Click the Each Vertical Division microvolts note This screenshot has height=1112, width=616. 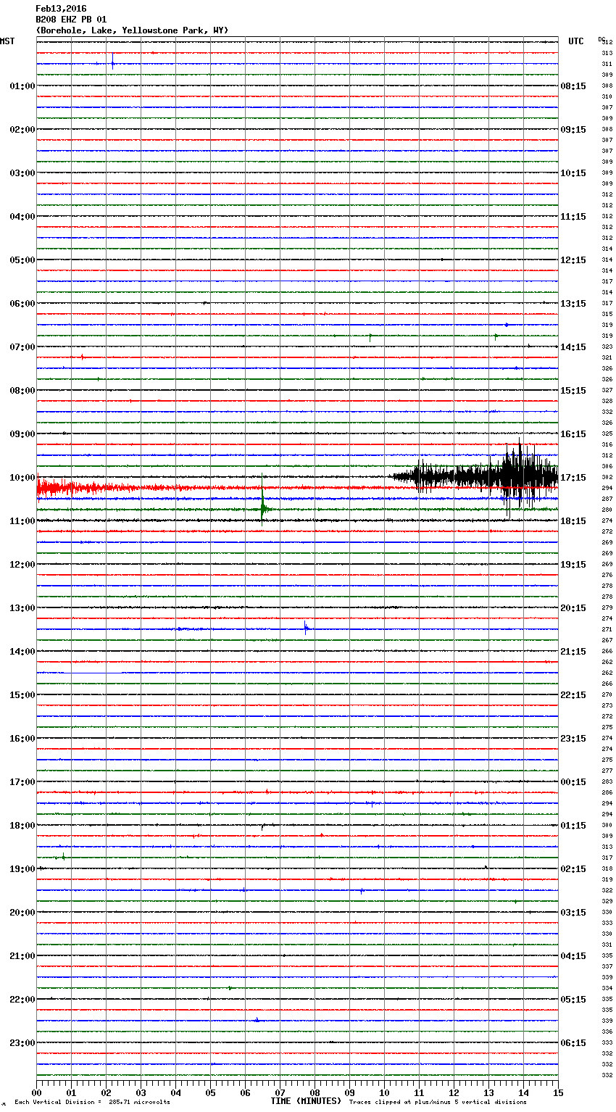92,1103
